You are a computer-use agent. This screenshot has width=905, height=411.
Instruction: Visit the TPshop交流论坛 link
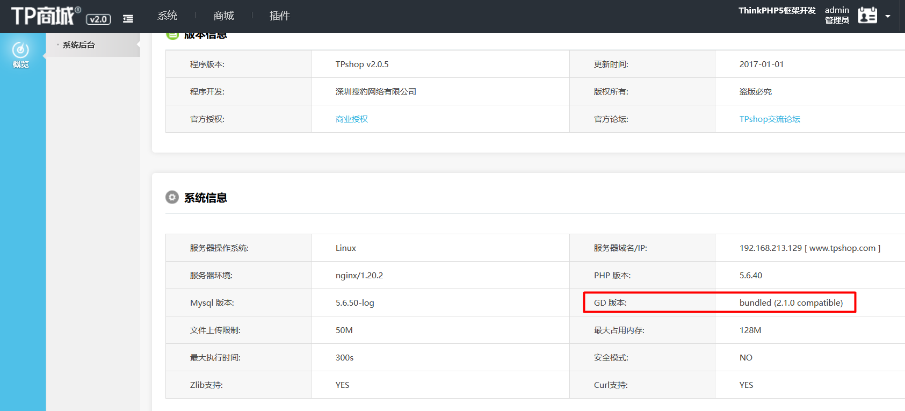tap(769, 119)
